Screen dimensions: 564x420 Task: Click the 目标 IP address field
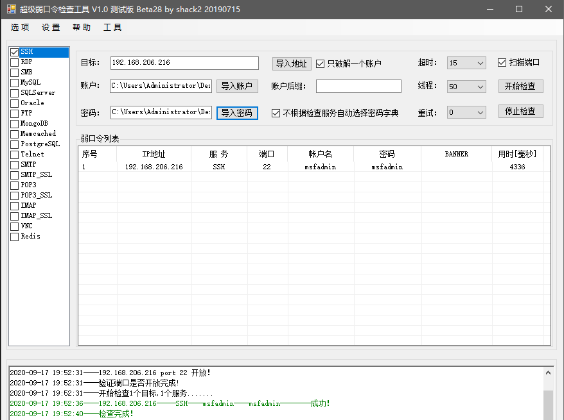coord(184,63)
